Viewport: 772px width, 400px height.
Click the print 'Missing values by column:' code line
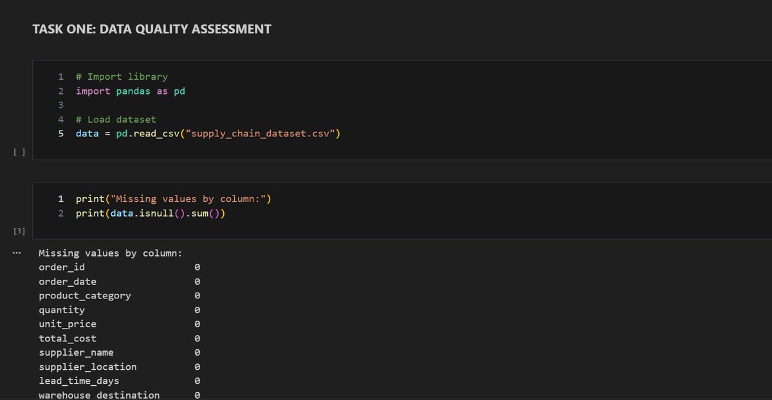tap(174, 199)
